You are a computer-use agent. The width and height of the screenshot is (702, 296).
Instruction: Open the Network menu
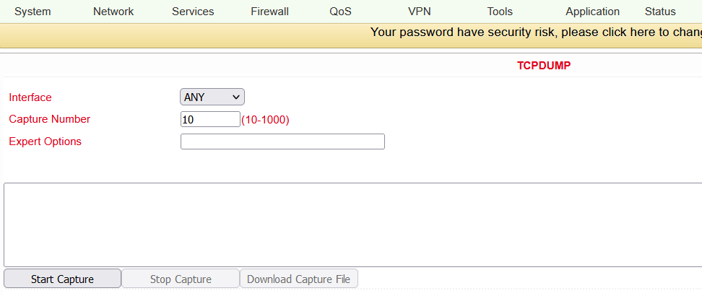(113, 12)
